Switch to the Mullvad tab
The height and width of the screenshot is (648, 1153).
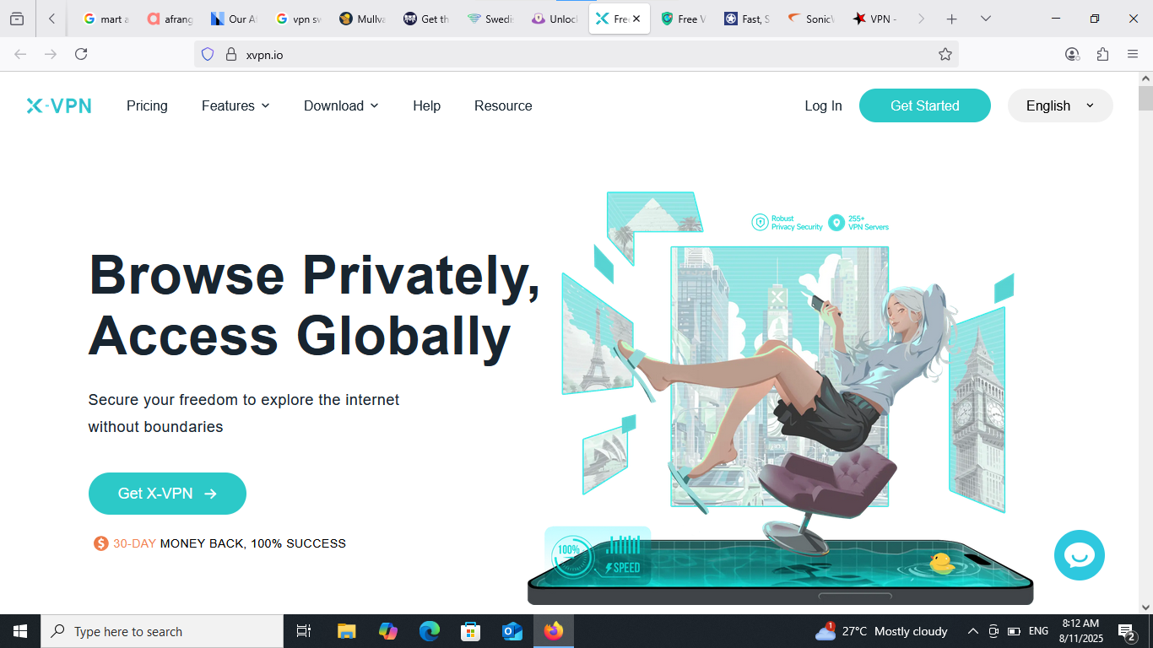coord(362,19)
